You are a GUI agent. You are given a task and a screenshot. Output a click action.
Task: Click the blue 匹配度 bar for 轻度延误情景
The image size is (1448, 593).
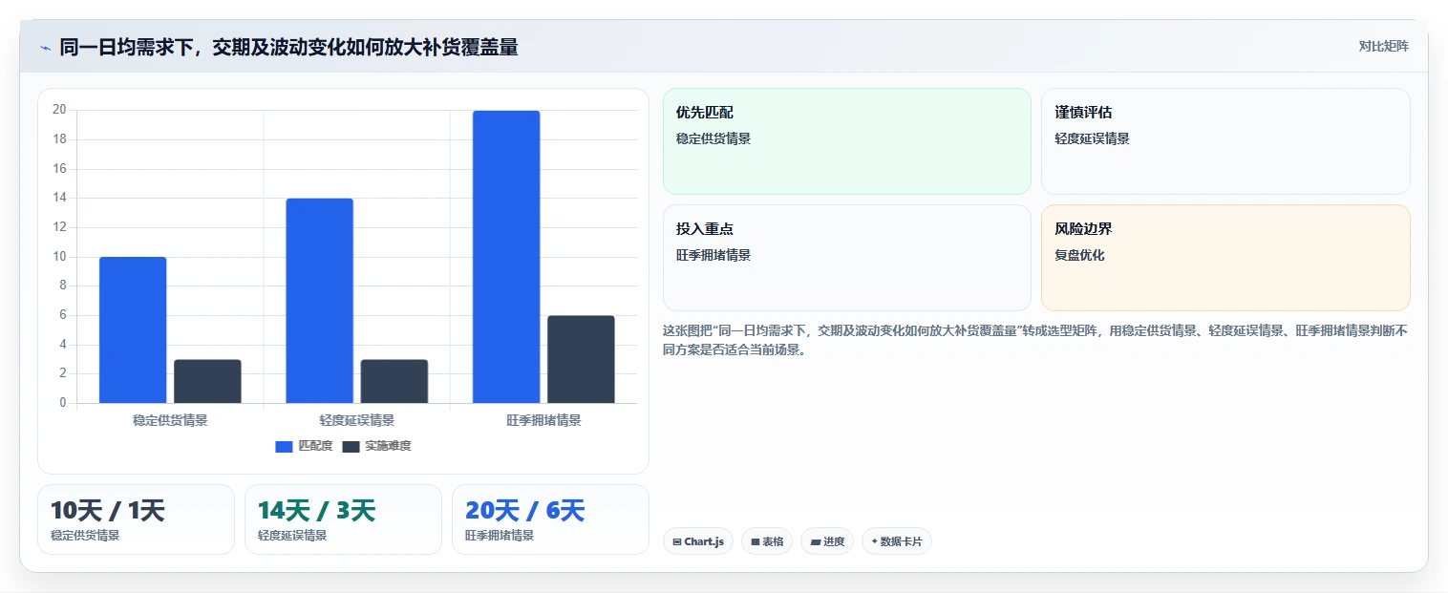click(x=319, y=301)
